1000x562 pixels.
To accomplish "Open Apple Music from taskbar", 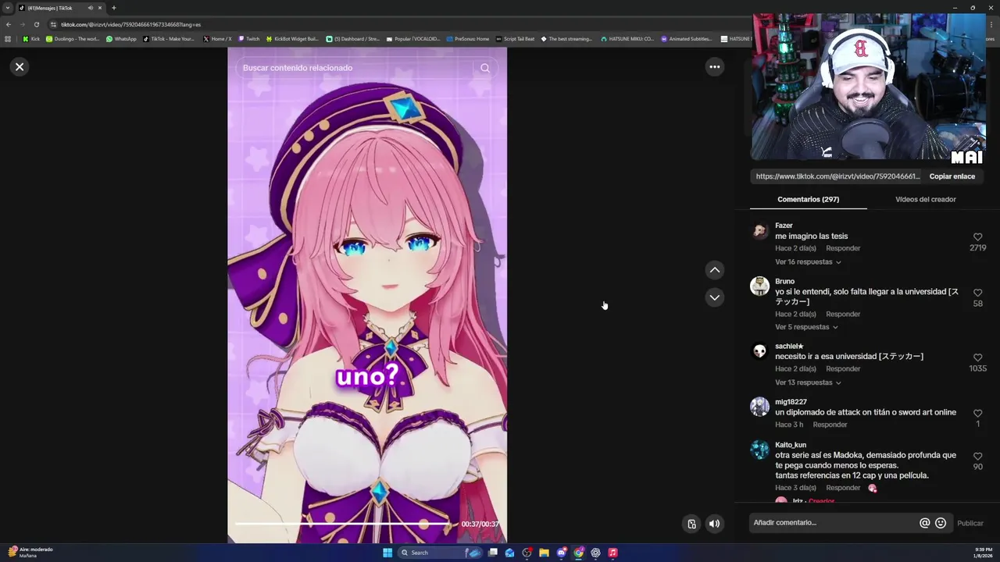I will (612, 553).
